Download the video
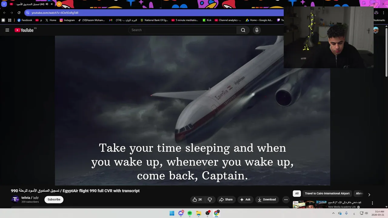388x218 pixels. point(267,200)
